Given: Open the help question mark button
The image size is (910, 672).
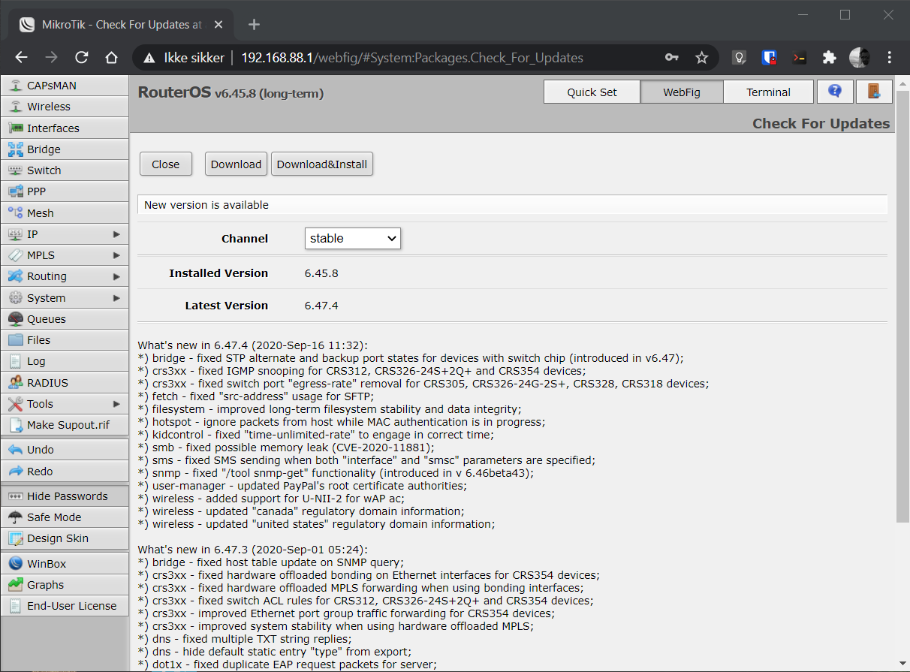Looking at the screenshot, I should pos(835,92).
